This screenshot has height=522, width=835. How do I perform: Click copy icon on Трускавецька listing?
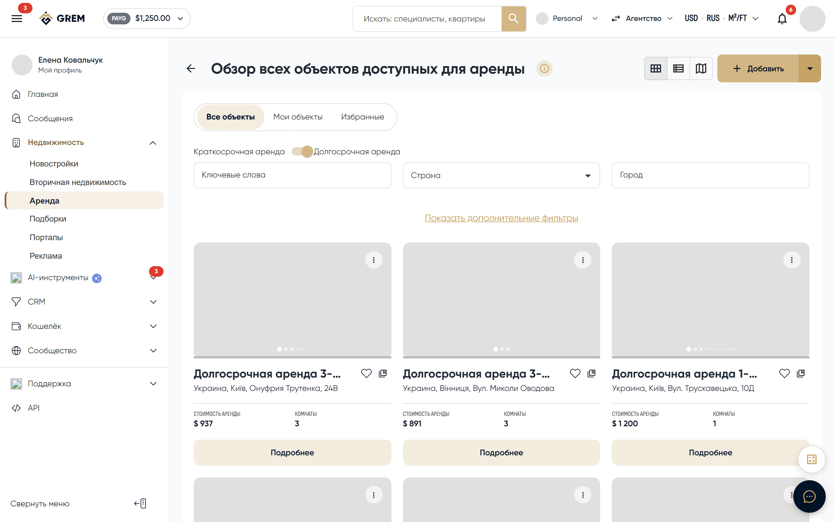(801, 373)
